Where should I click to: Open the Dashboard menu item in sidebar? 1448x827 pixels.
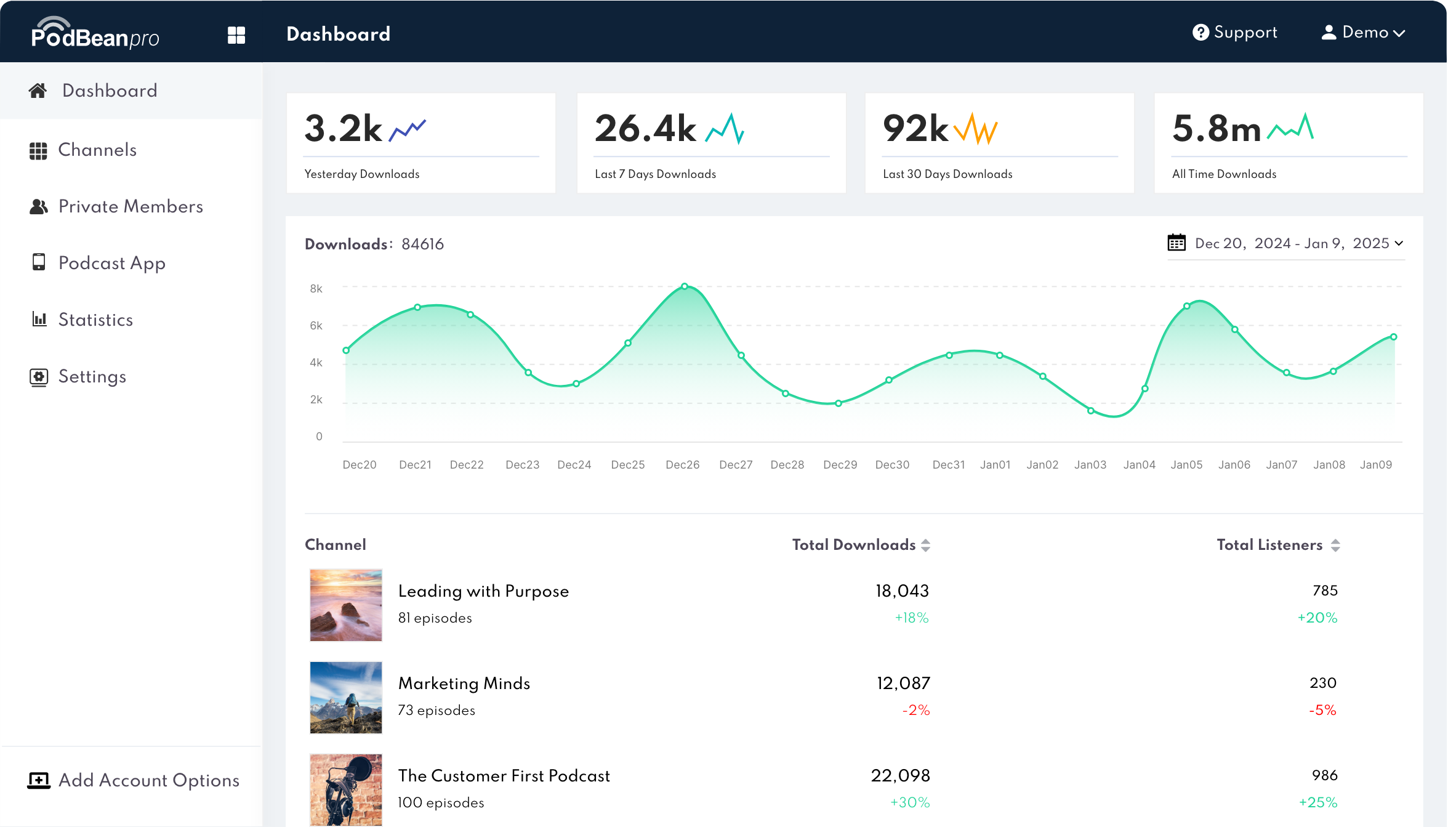click(109, 90)
